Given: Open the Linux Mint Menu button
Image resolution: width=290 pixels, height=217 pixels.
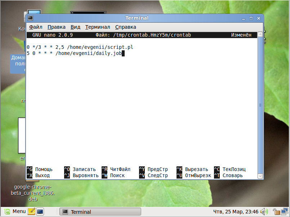Looking at the screenshot, I should pyautogui.click(x=14, y=212).
